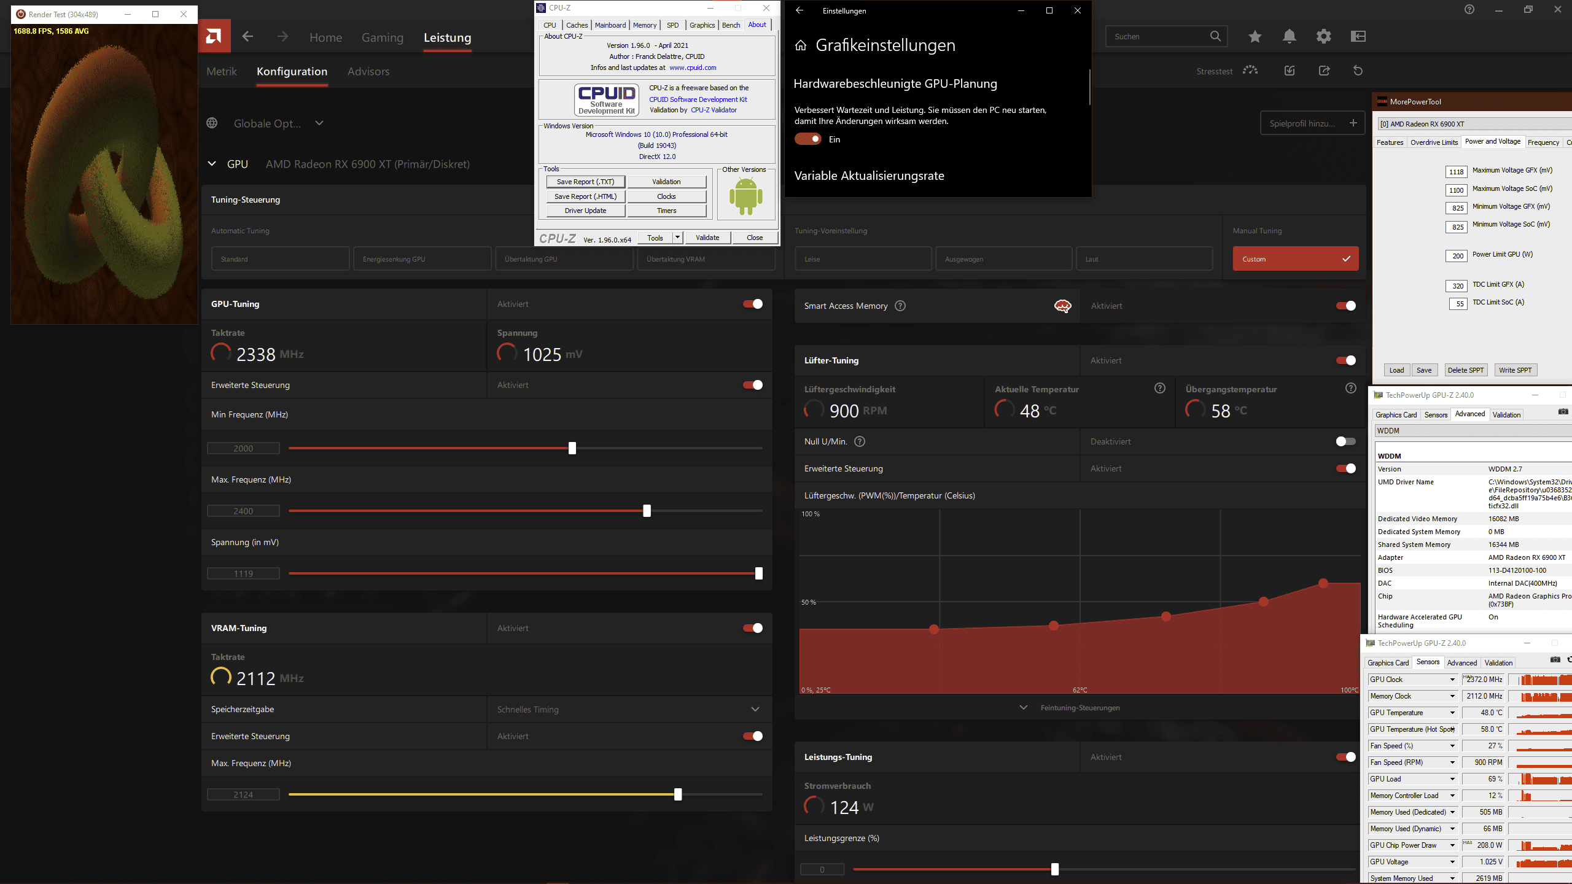1572x884 pixels.
Task: Open MorePowerTool Frequency tab
Action: (x=1543, y=142)
